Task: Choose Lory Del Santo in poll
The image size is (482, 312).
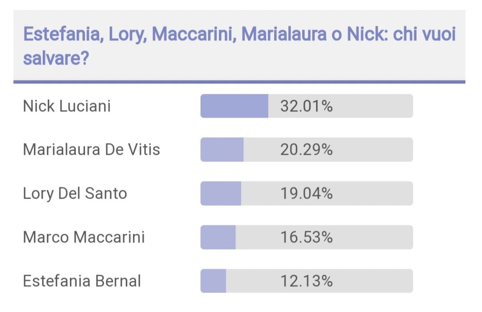Action: tap(75, 194)
